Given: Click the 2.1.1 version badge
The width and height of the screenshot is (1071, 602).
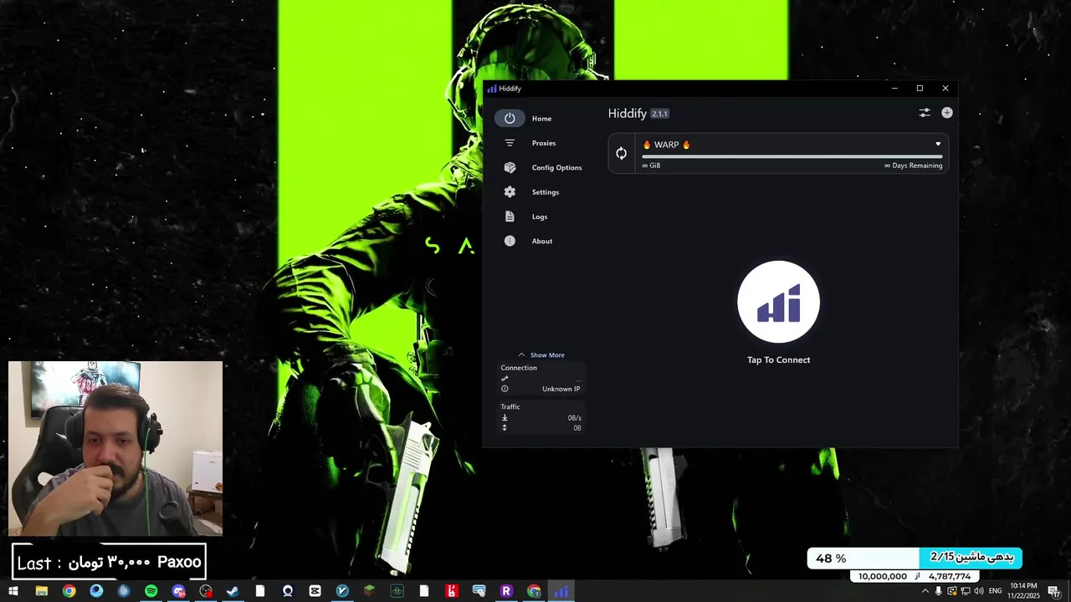Looking at the screenshot, I should pyautogui.click(x=659, y=114).
